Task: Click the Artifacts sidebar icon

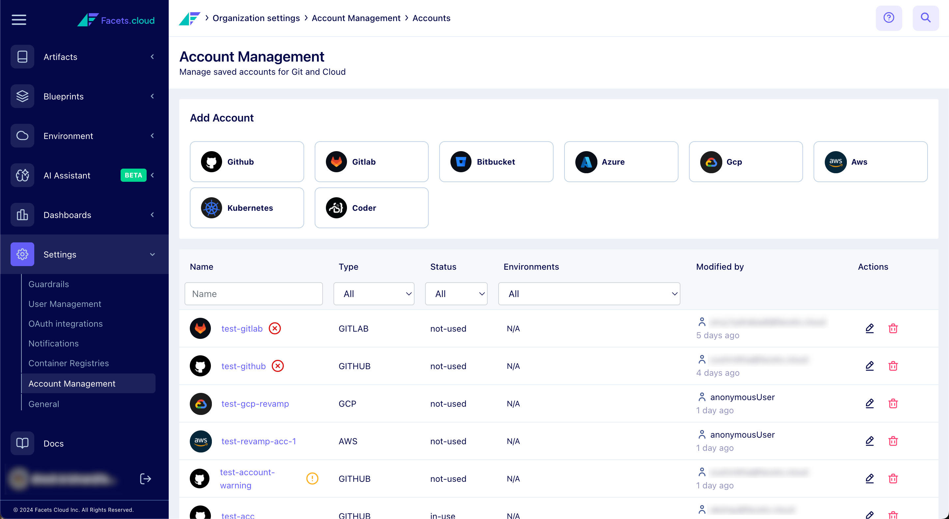Action: 22,57
